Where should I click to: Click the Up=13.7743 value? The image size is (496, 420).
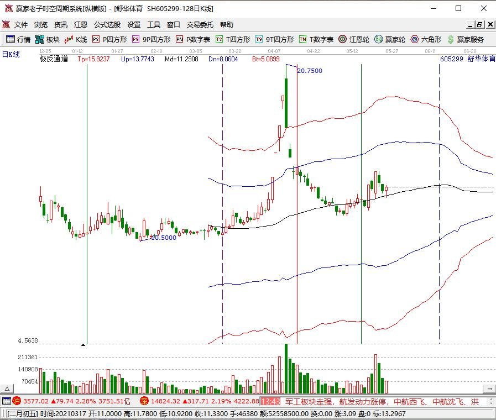[x=138, y=59]
